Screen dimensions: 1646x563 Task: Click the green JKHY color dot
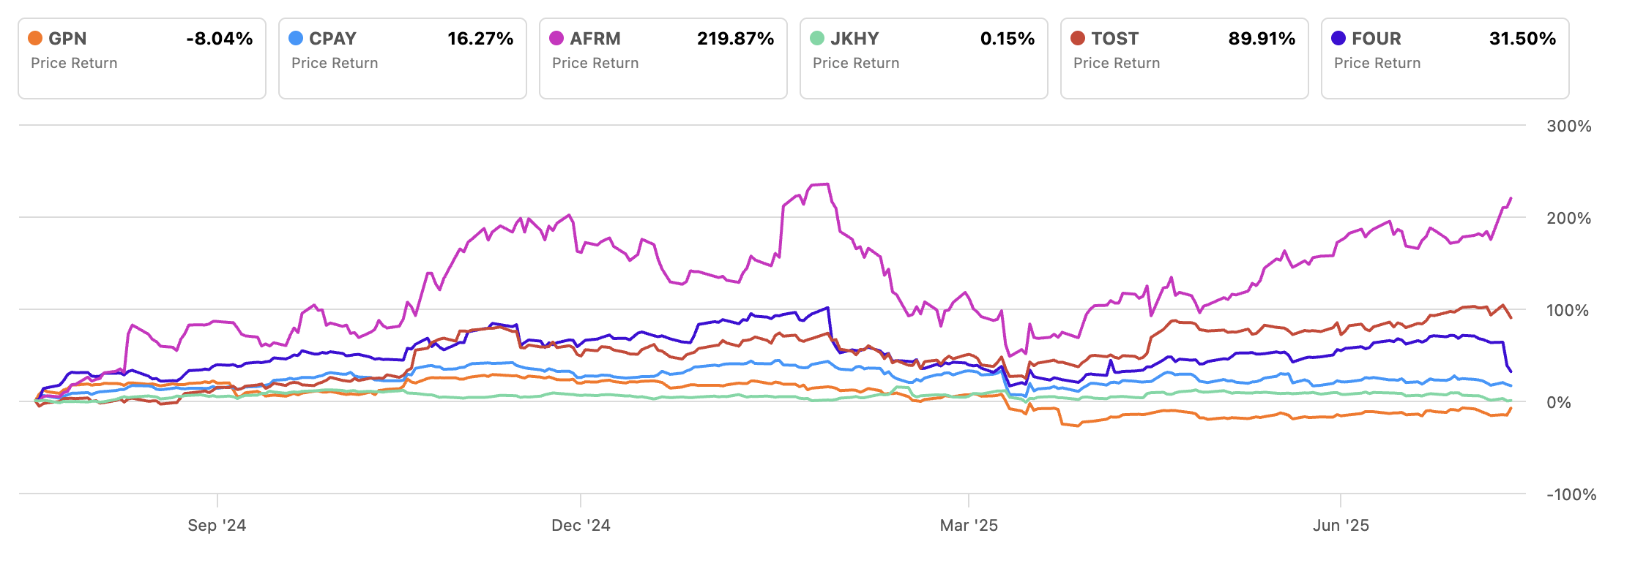817,38
